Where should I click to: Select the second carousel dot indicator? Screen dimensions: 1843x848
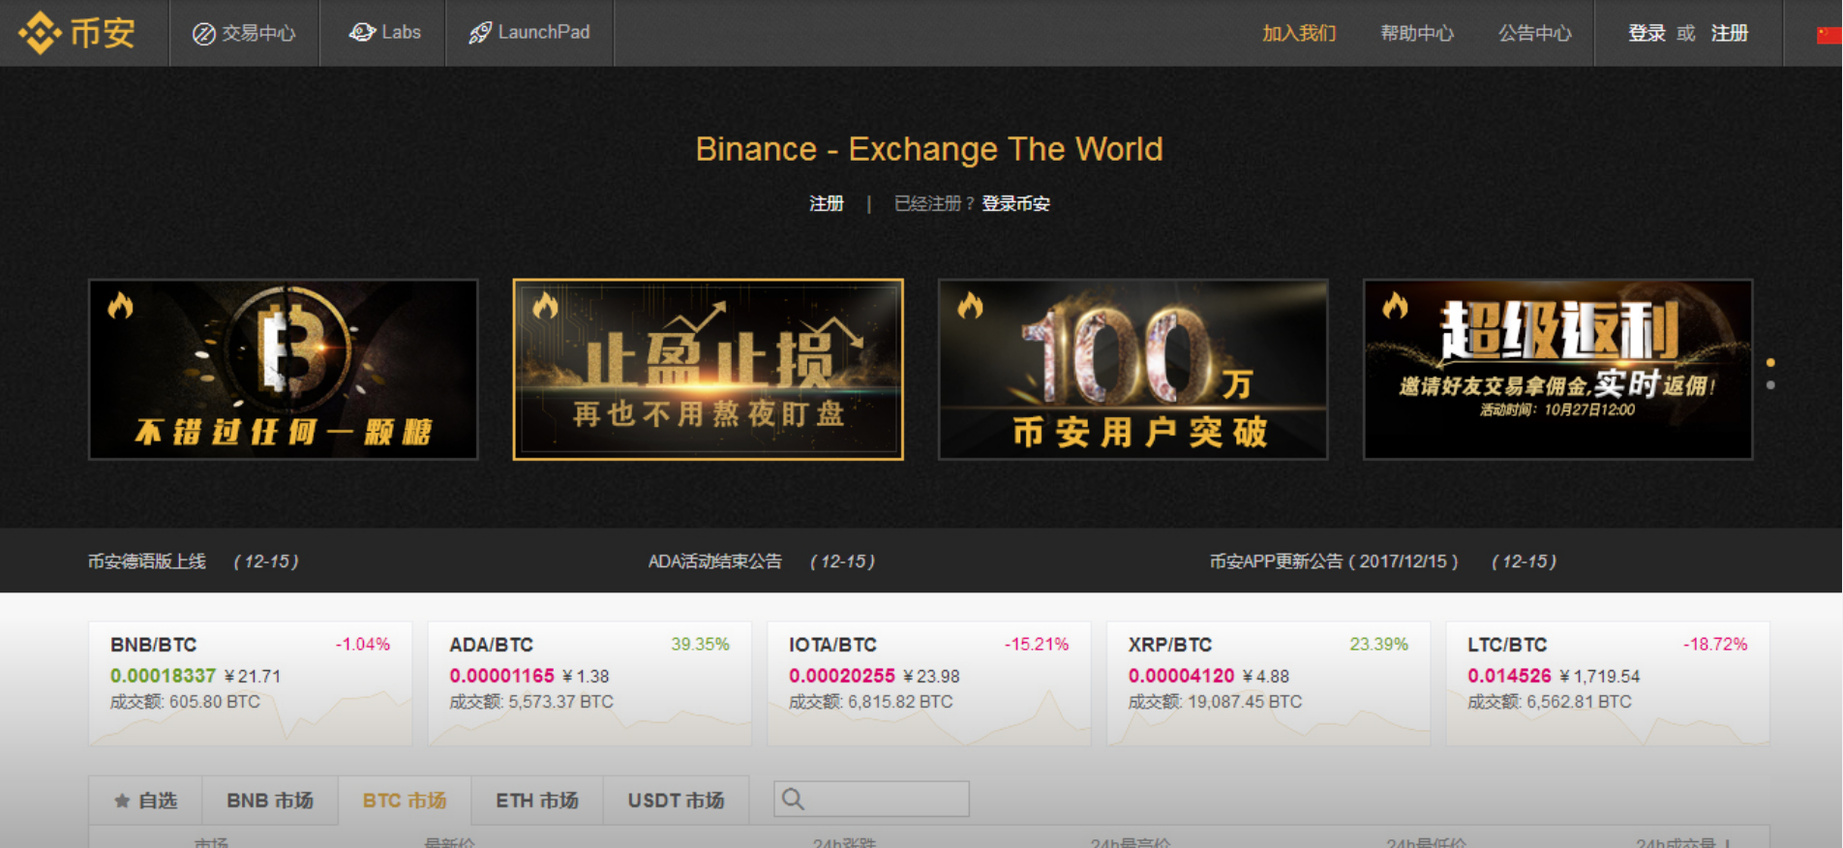[x=1770, y=385]
